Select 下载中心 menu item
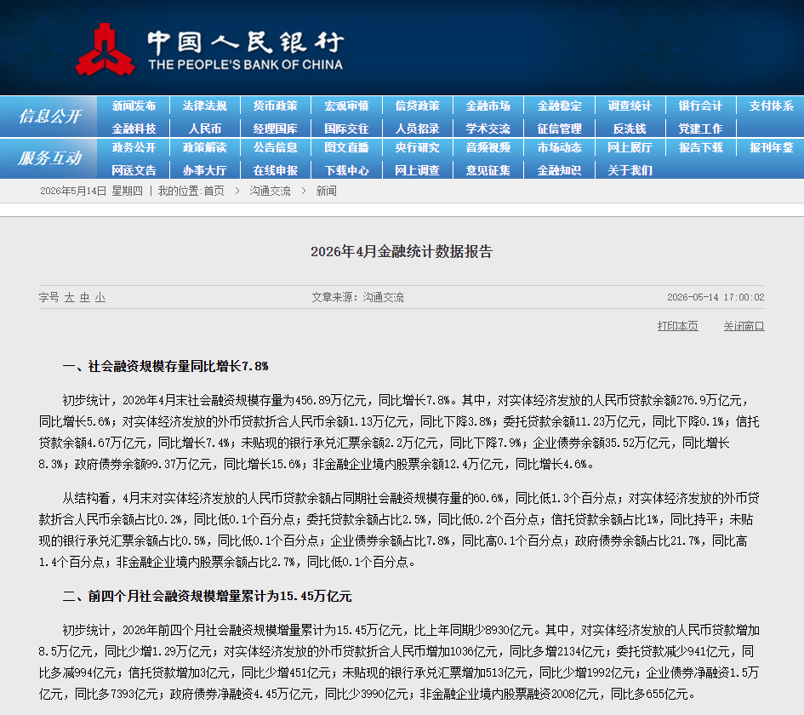The height and width of the screenshot is (715, 804). 346,169
